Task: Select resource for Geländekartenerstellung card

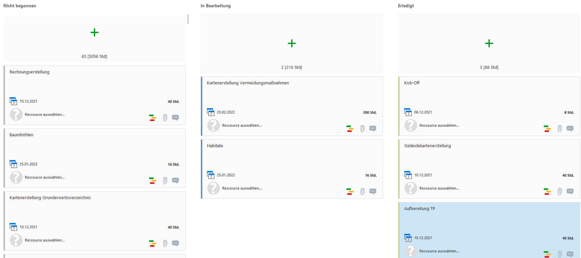Action: tap(439, 188)
